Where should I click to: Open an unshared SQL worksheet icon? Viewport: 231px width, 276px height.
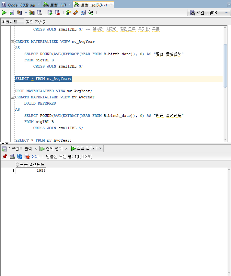pyautogui.click(x=68, y=13)
